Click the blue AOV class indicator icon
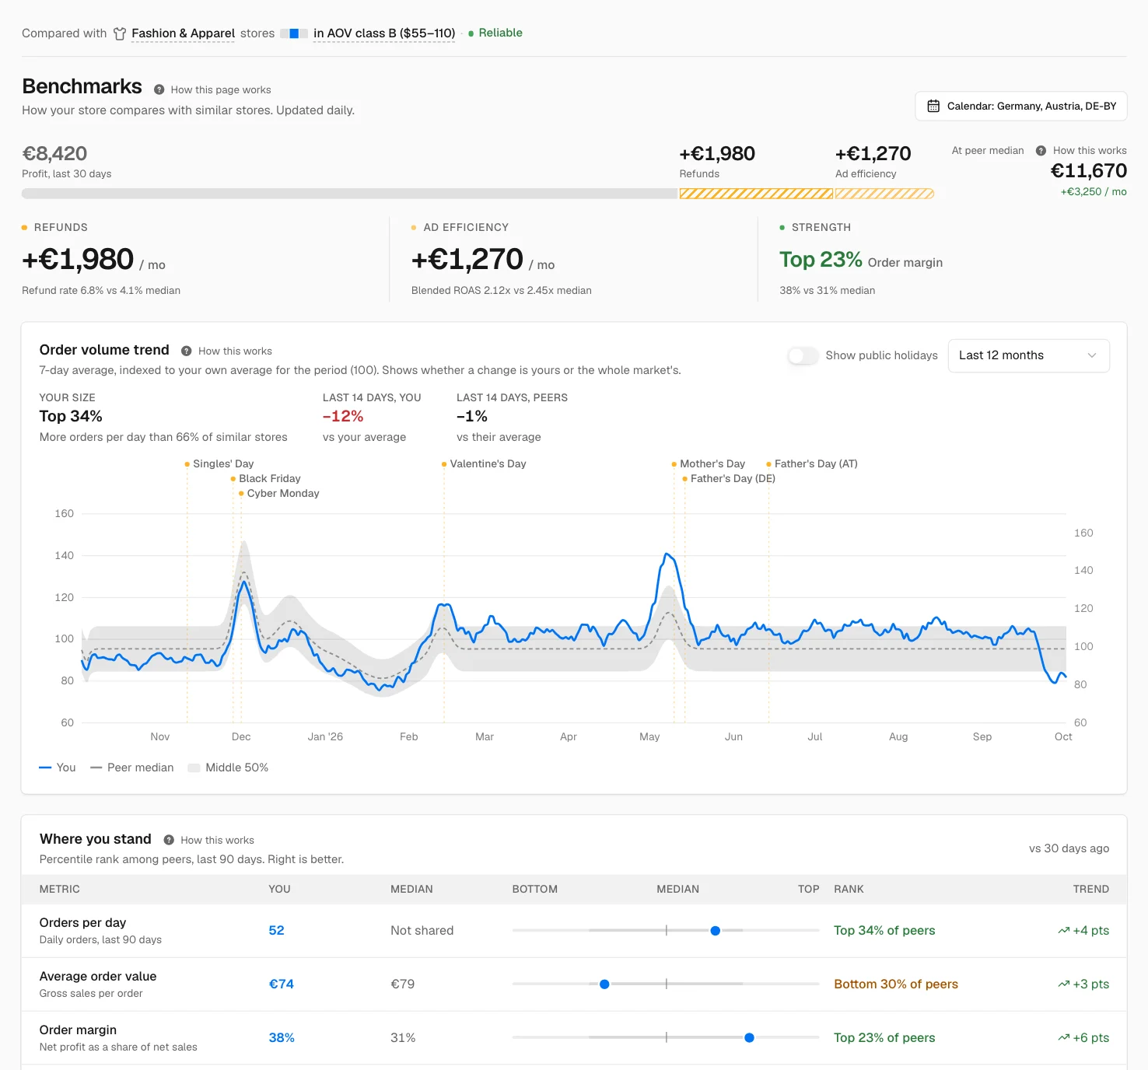The image size is (1148, 1070). pyautogui.click(x=294, y=33)
